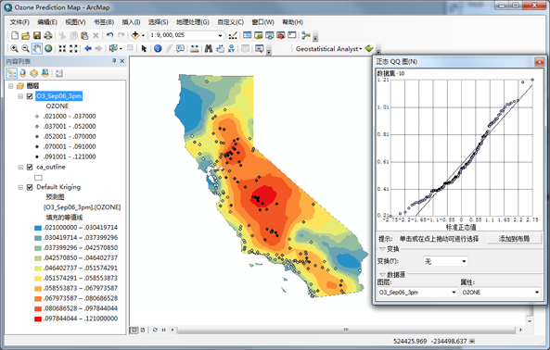Click the red .097844044 legend color swatch

(38, 319)
